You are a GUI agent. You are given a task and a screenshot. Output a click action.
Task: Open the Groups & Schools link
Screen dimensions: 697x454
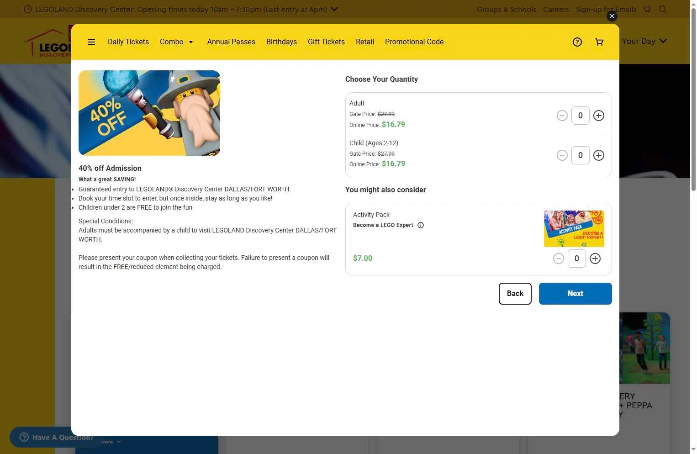(507, 9)
